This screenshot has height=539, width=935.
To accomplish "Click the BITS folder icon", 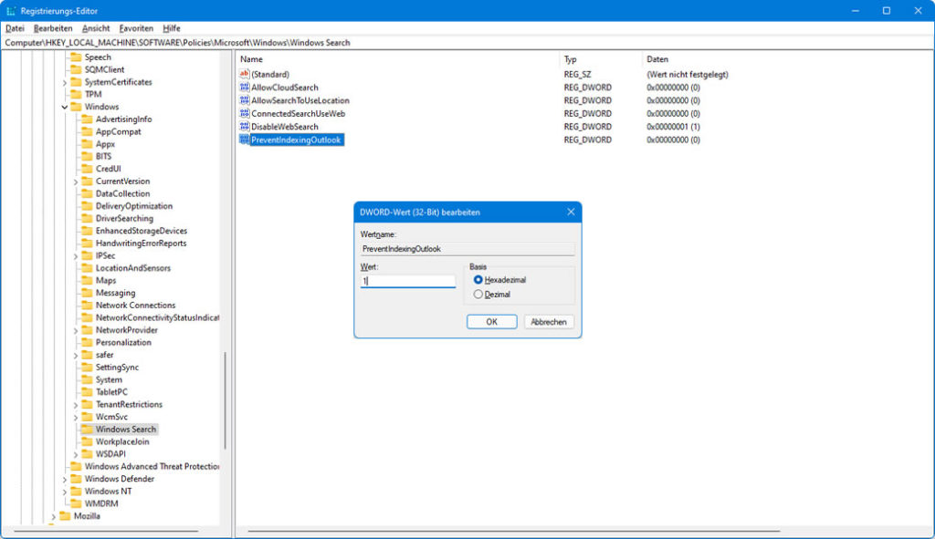I will (87, 156).
